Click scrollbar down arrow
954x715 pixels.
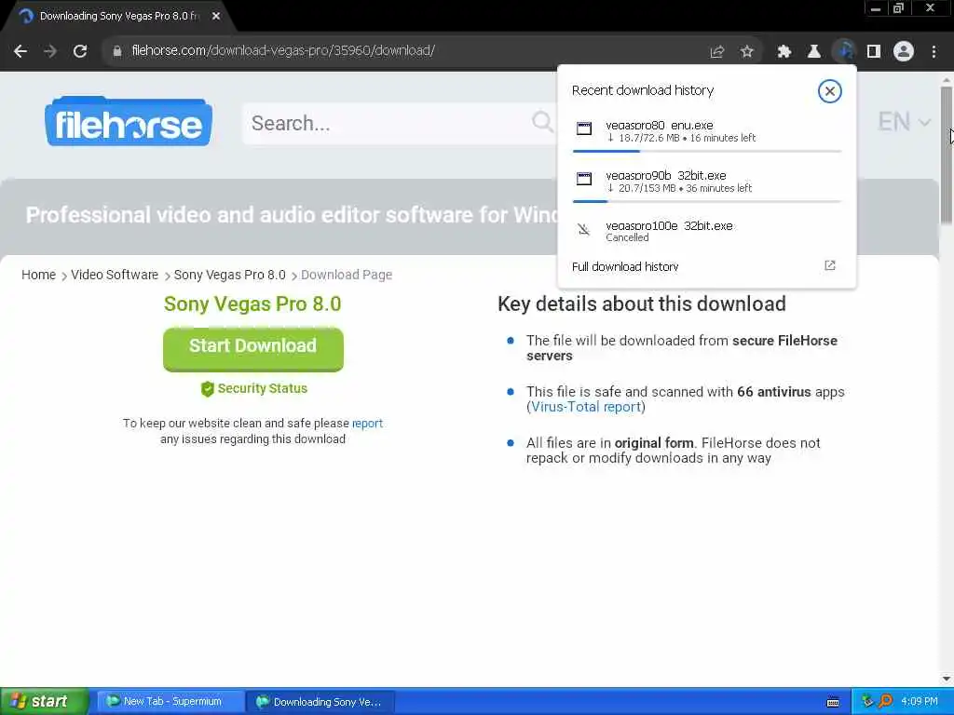tap(947, 679)
